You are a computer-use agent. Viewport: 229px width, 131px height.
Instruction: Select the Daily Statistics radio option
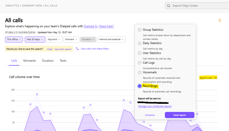pos(139,43)
